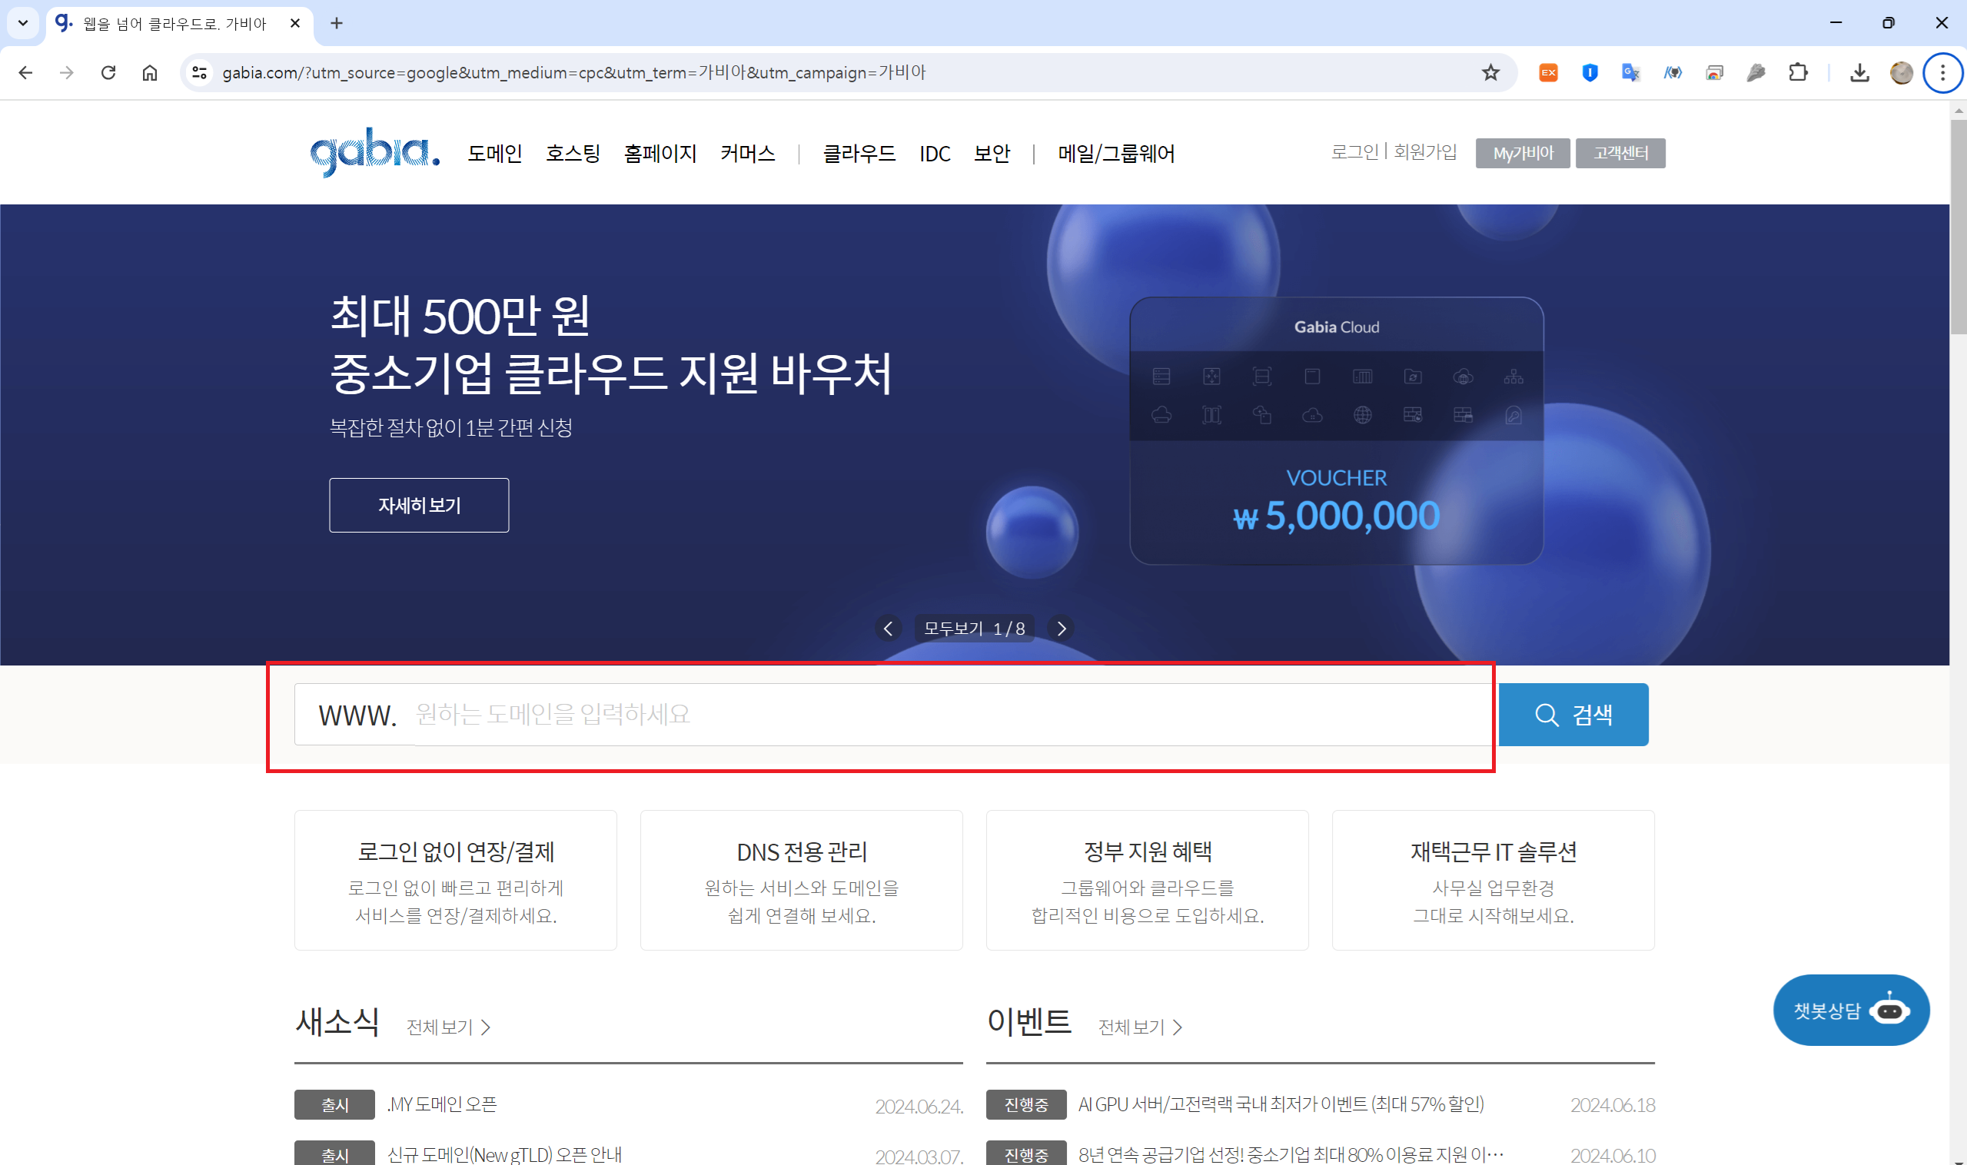Viewport: 1967px width, 1165px height.
Task: Open Google Translate extension icon
Action: click(x=1630, y=72)
